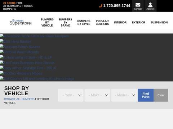Click the Bumper Superstore logo

point(21,22)
